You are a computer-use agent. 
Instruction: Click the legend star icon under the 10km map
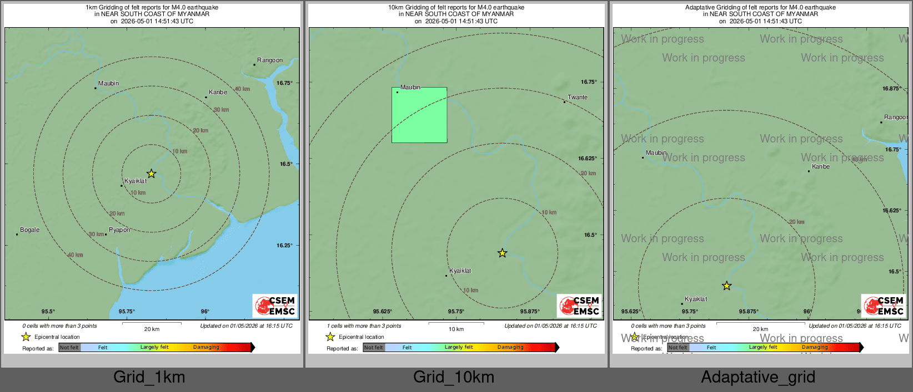pos(330,337)
